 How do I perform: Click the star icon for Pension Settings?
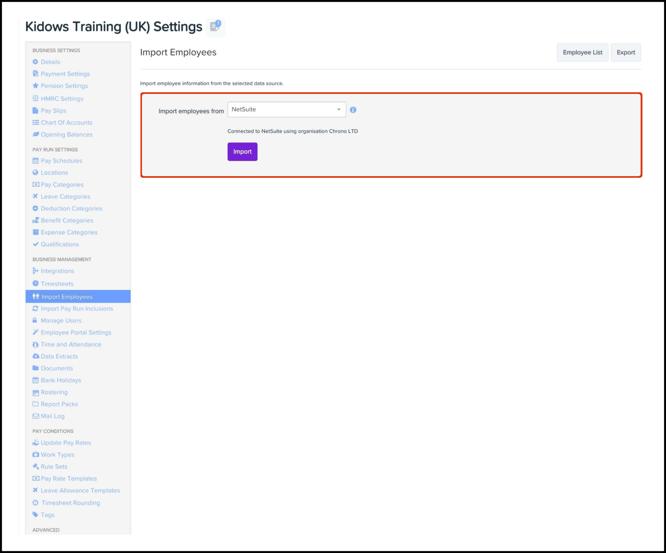coord(36,86)
